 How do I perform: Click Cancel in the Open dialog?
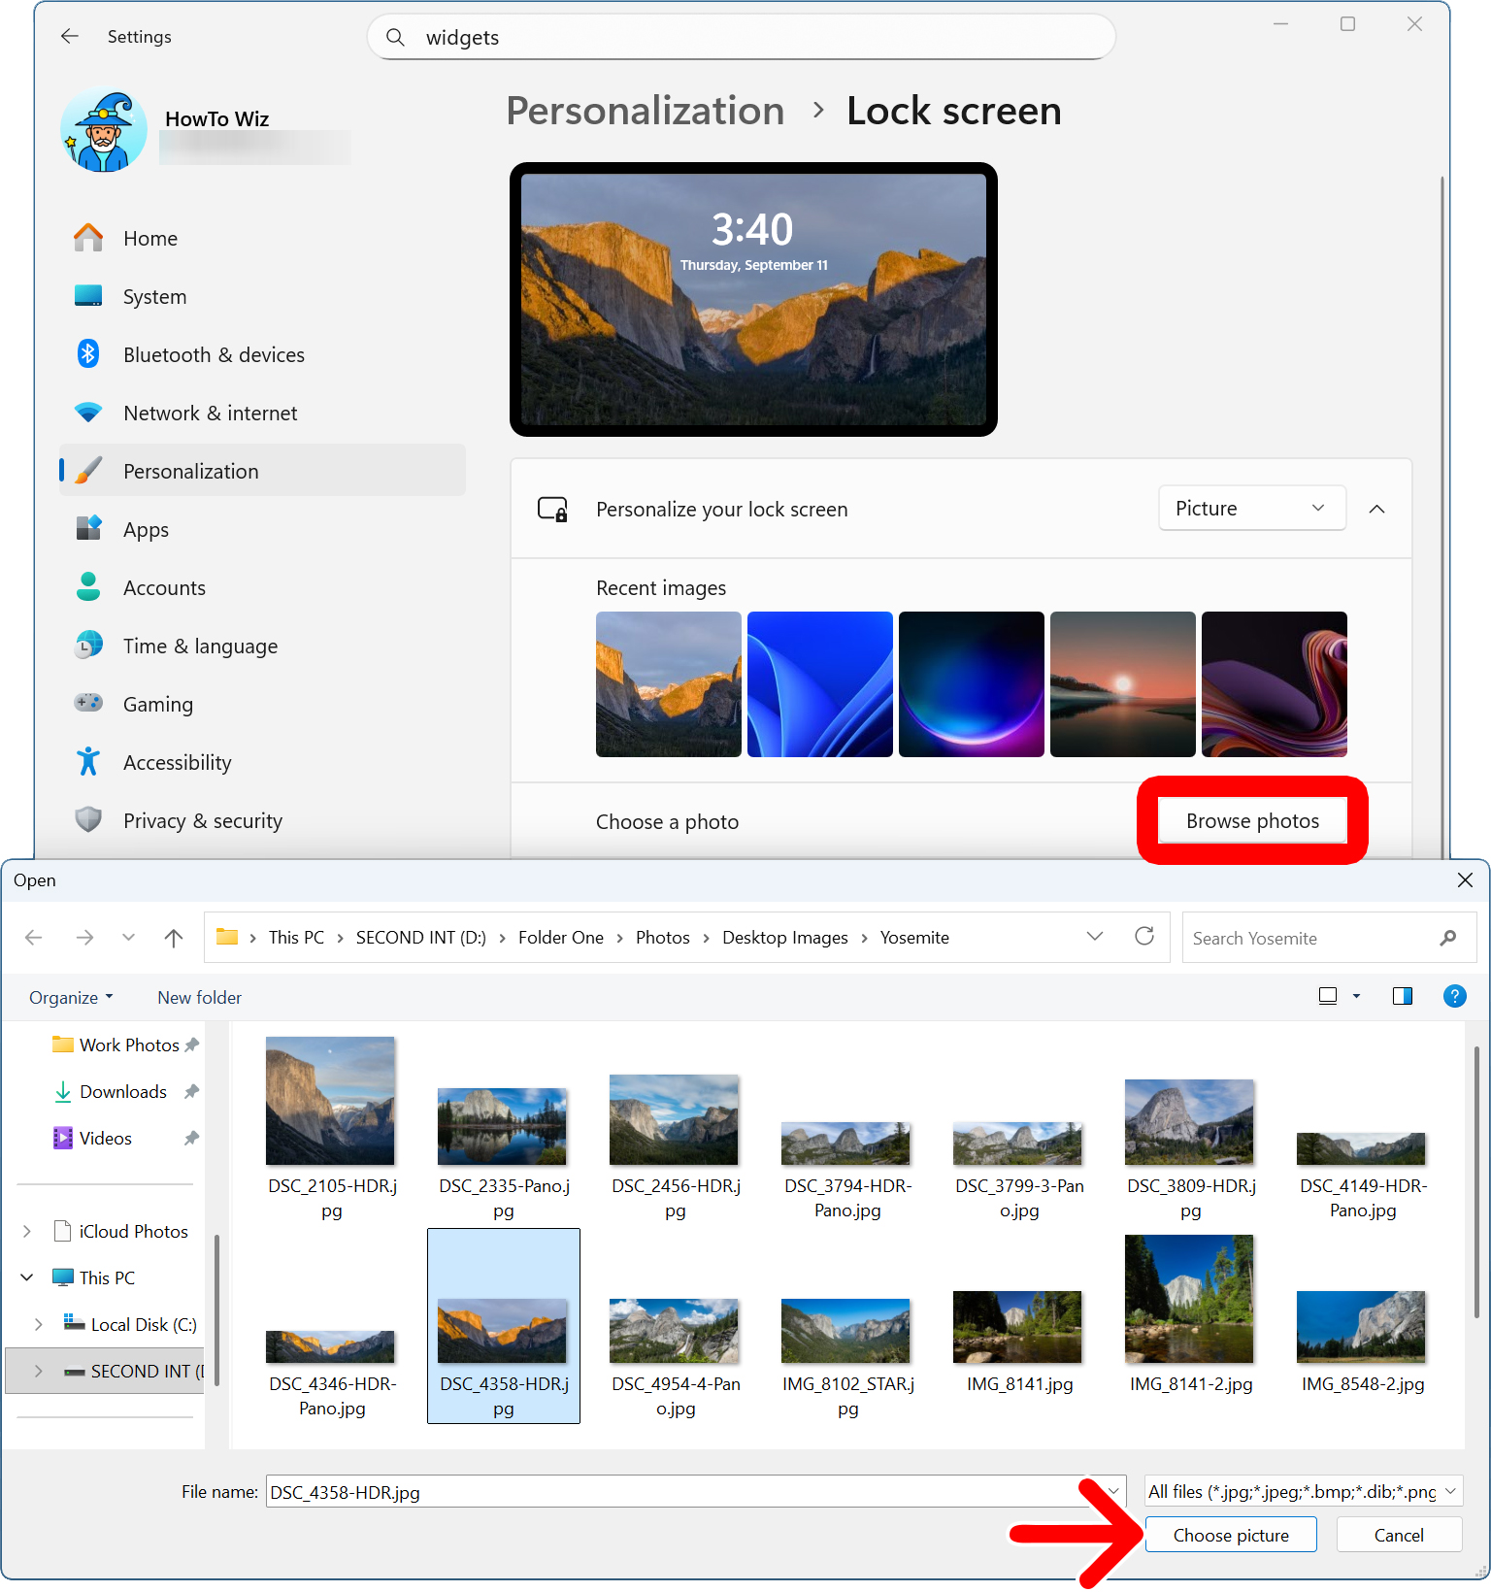click(x=1399, y=1535)
